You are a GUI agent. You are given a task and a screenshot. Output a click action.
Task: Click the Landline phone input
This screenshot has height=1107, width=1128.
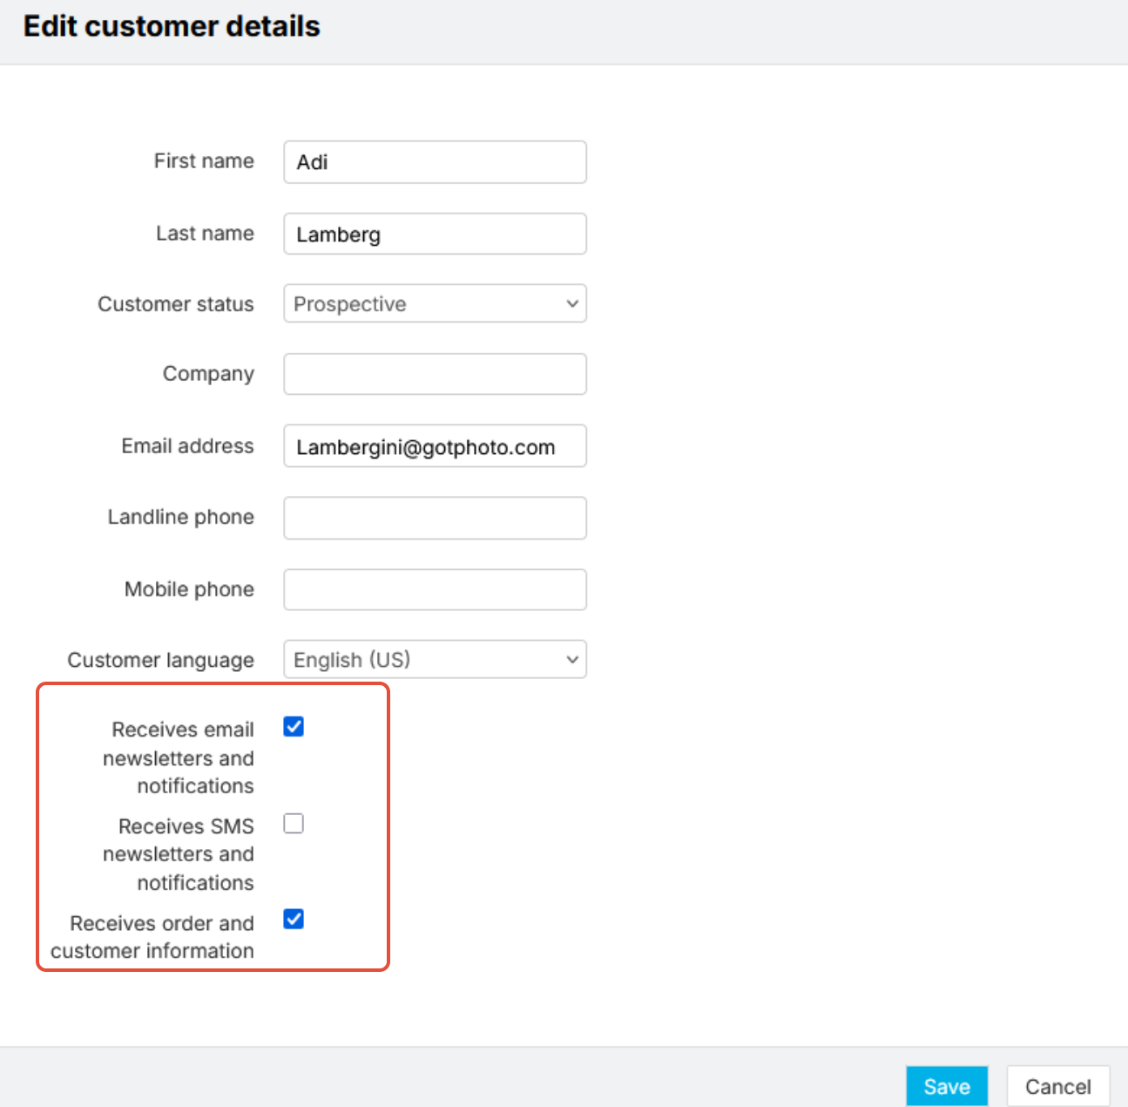coord(435,518)
